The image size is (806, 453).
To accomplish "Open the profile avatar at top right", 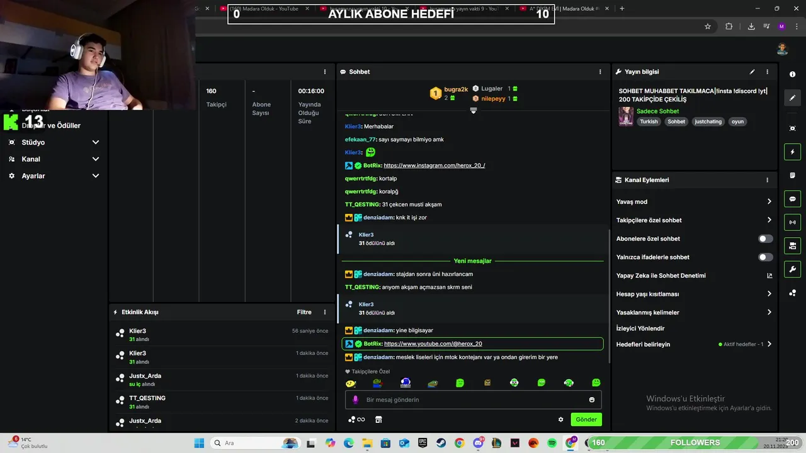I will tap(782, 49).
